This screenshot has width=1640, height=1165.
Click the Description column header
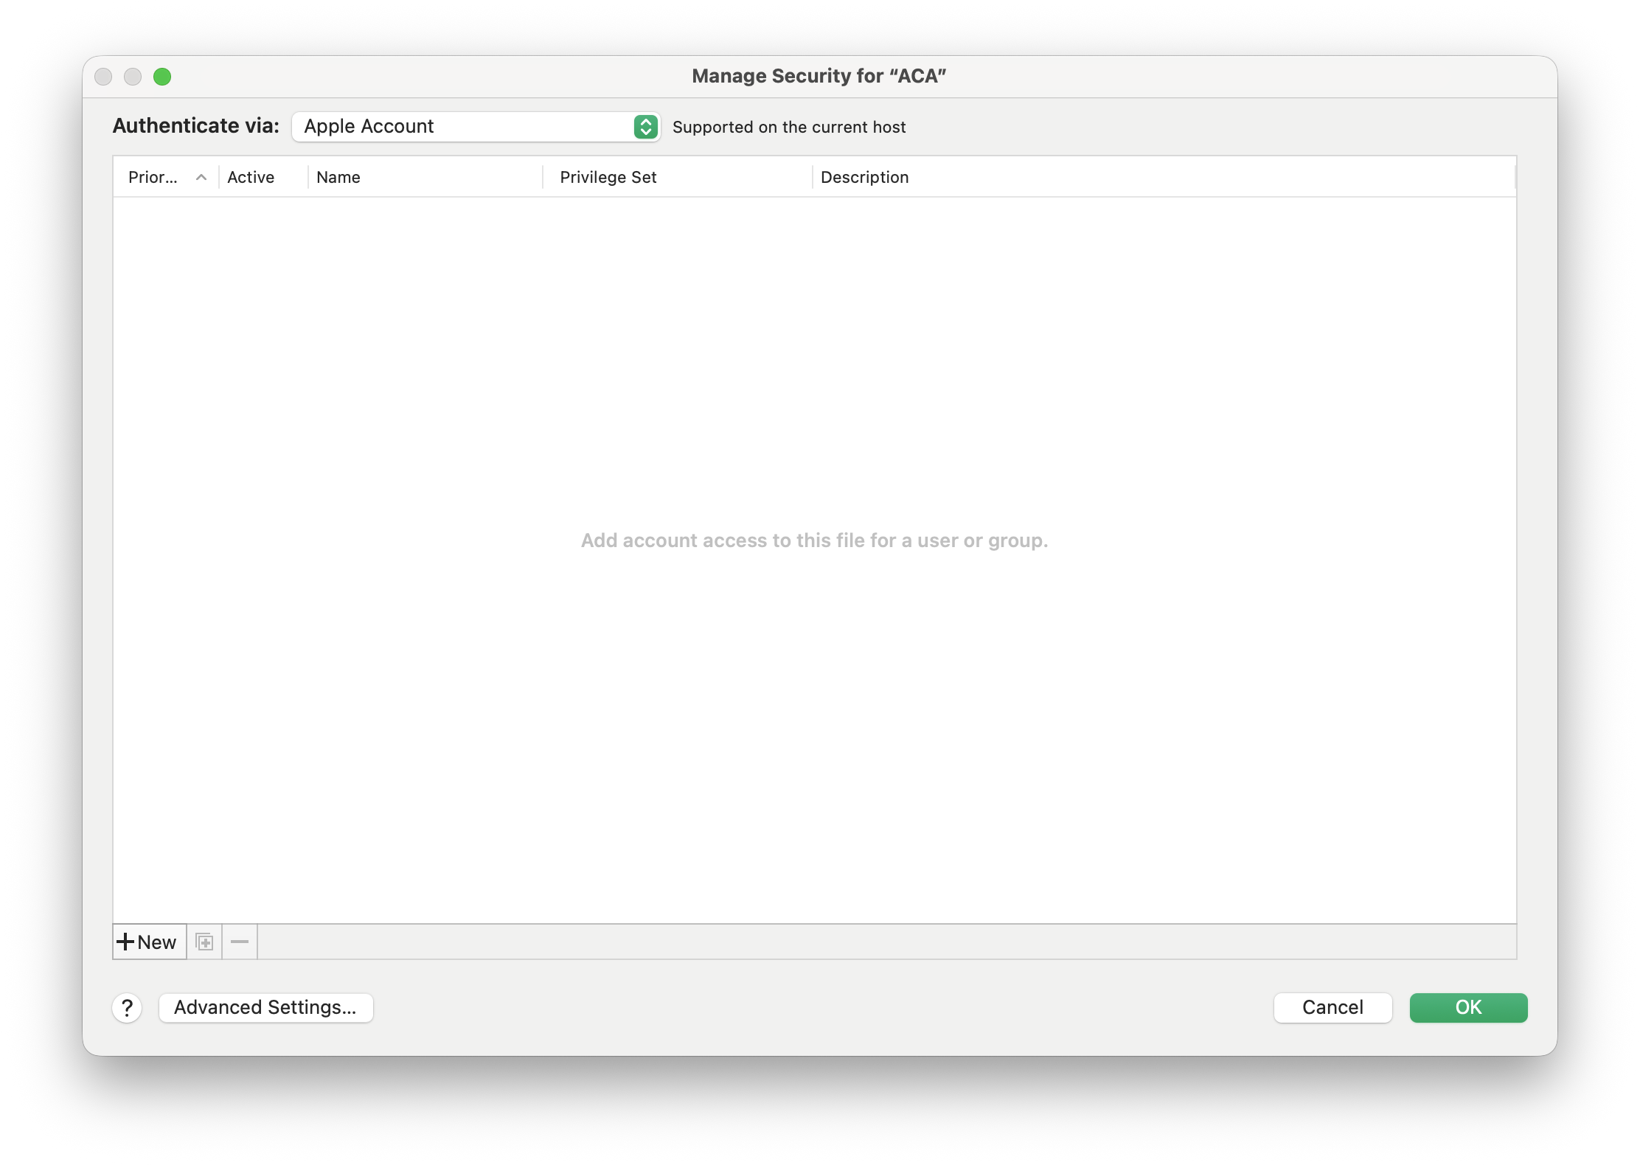pyautogui.click(x=864, y=177)
